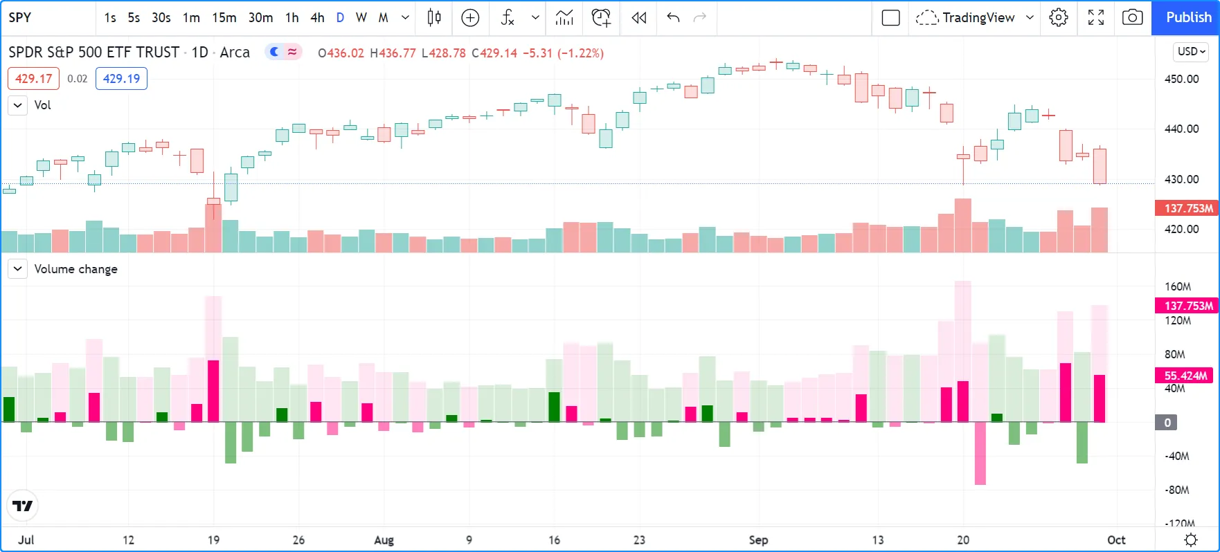The width and height of the screenshot is (1220, 552).
Task: Expand the timeframe intervals dropdown arrow
Action: point(405,18)
